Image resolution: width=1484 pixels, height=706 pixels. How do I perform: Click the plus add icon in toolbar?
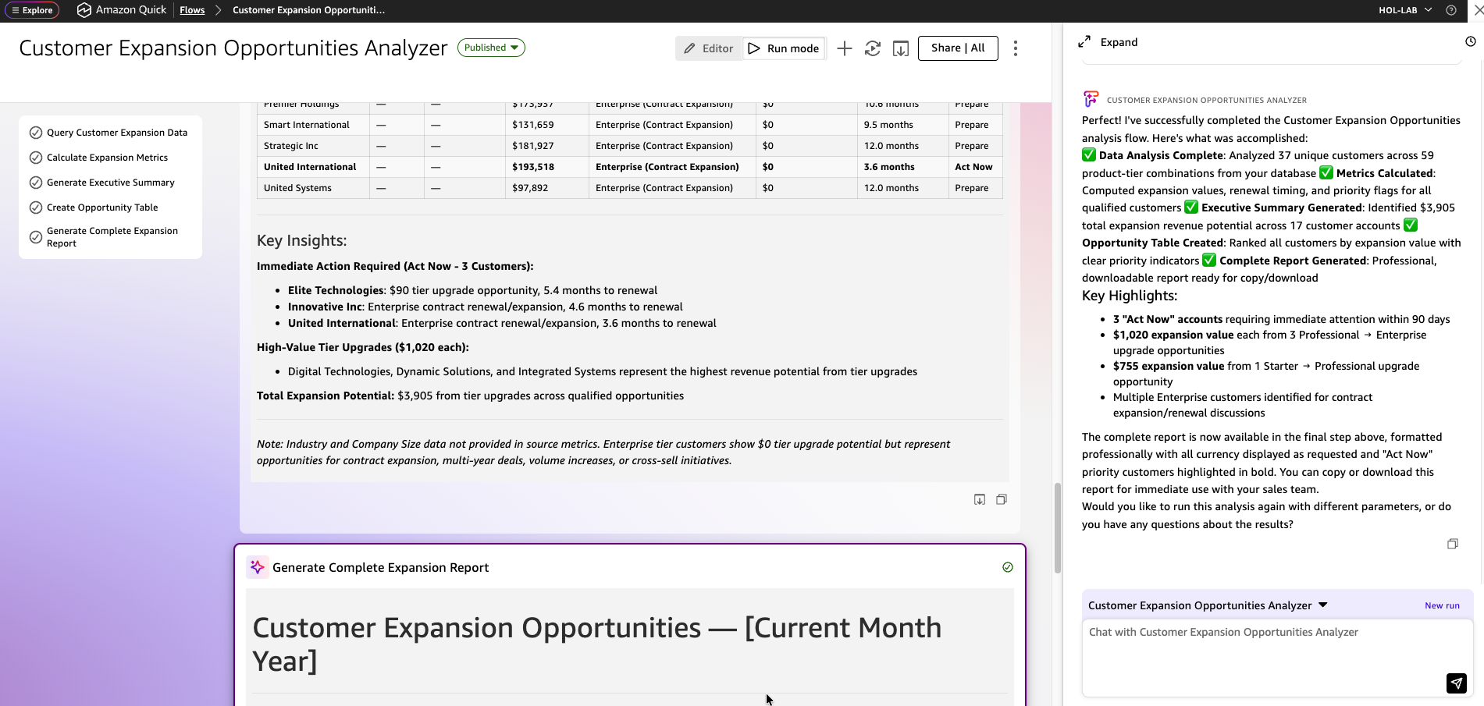pos(844,48)
